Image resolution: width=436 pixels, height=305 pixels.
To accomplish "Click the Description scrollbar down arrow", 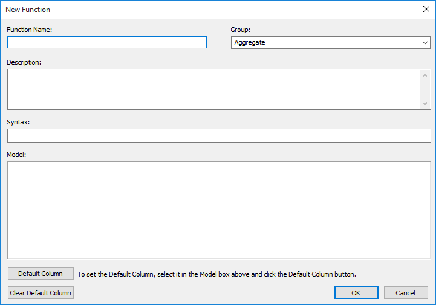I will pyautogui.click(x=425, y=104).
